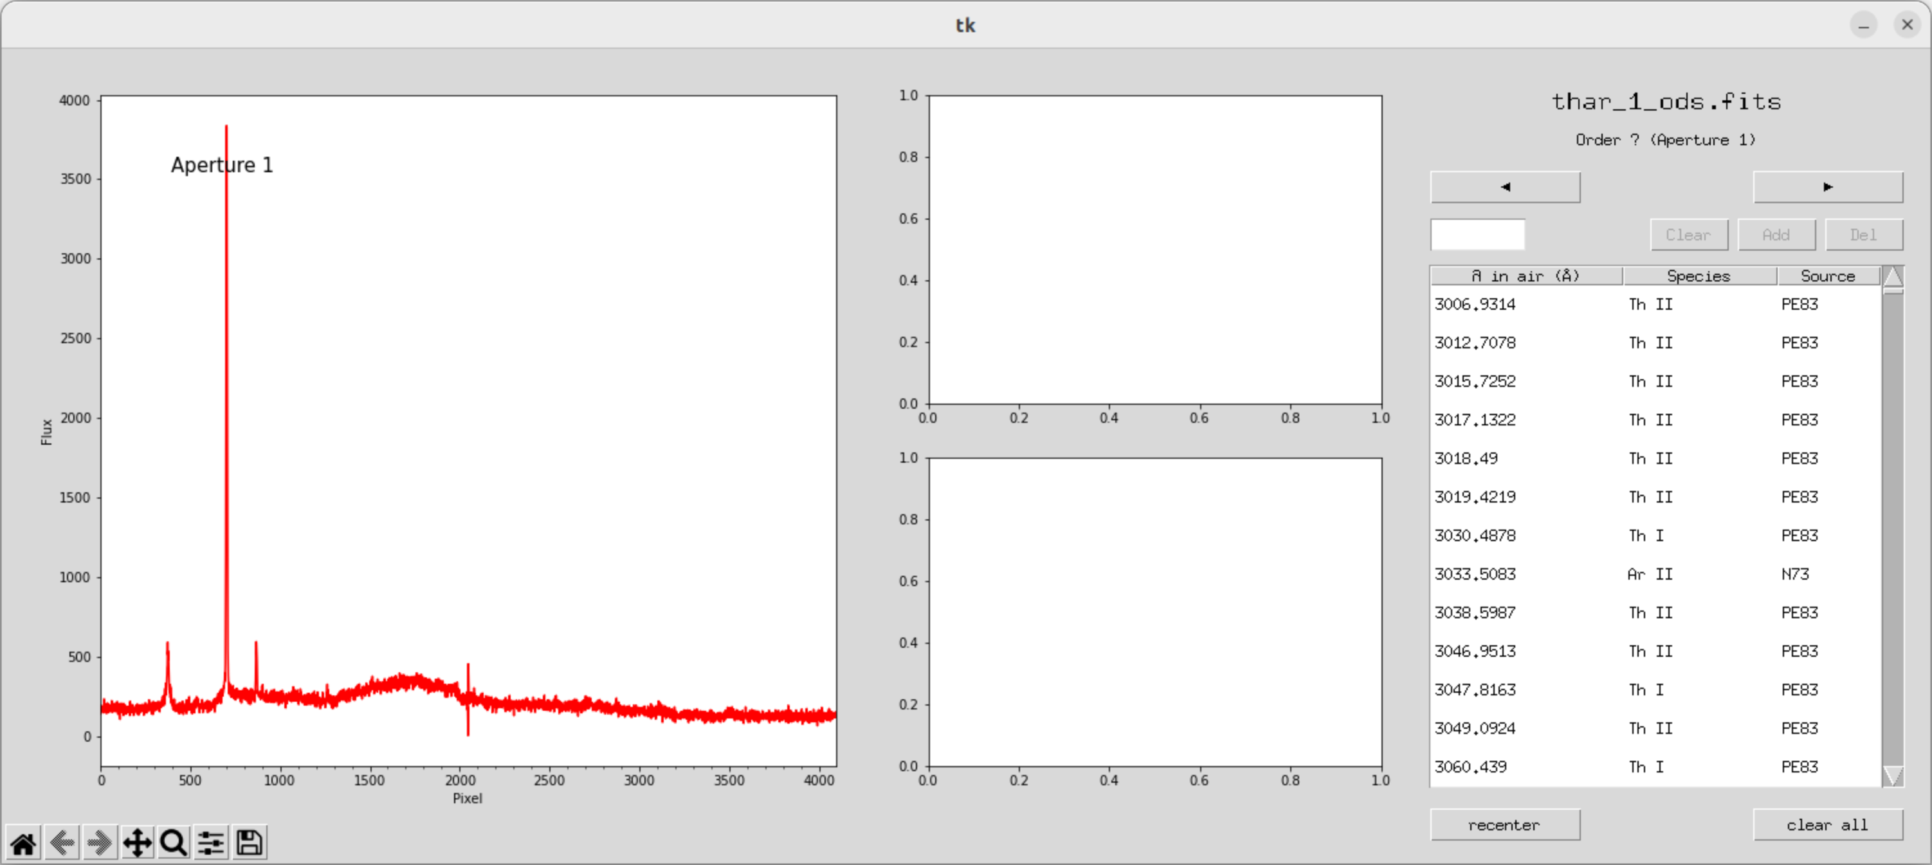Select the 3006.9314 Th II row

click(x=1650, y=305)
